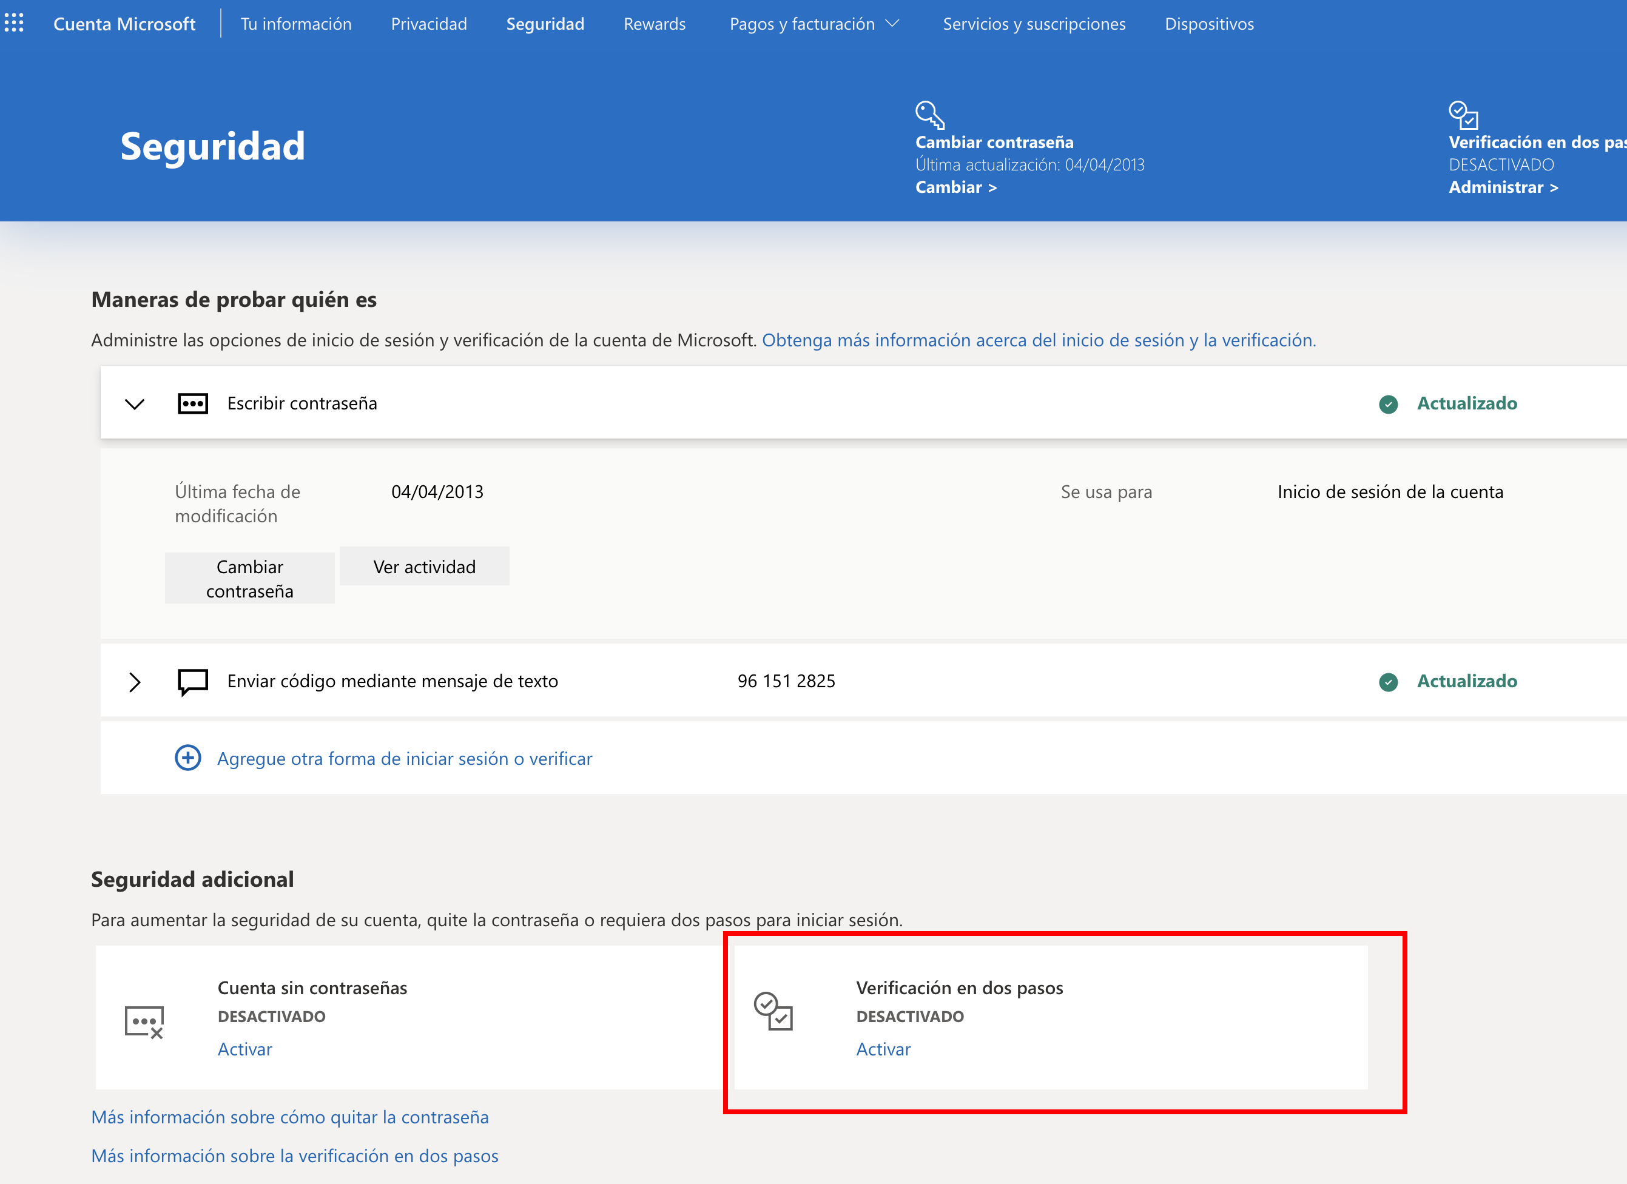Screen dimensions: 1627x1184
Task: Click the passwordless account icon
Action: coord(144,1021)
